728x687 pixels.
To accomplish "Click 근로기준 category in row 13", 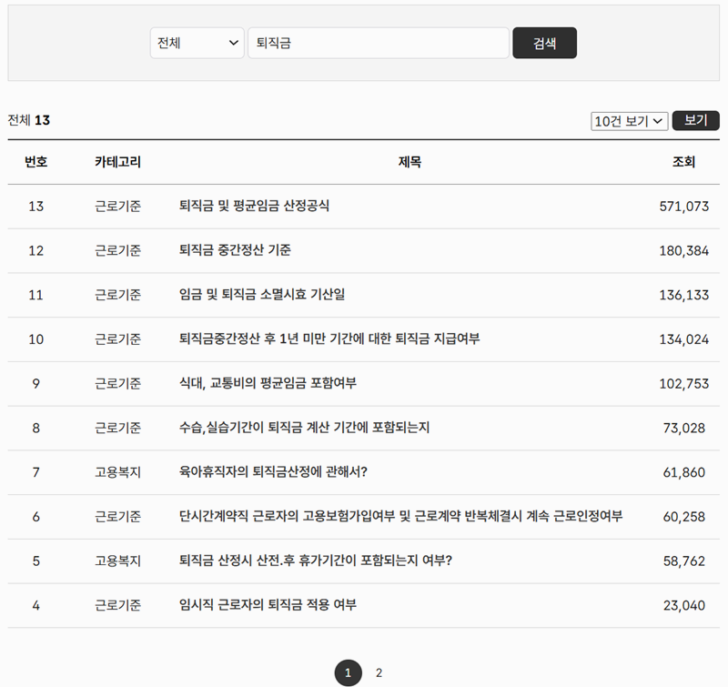I will point(117,206).
